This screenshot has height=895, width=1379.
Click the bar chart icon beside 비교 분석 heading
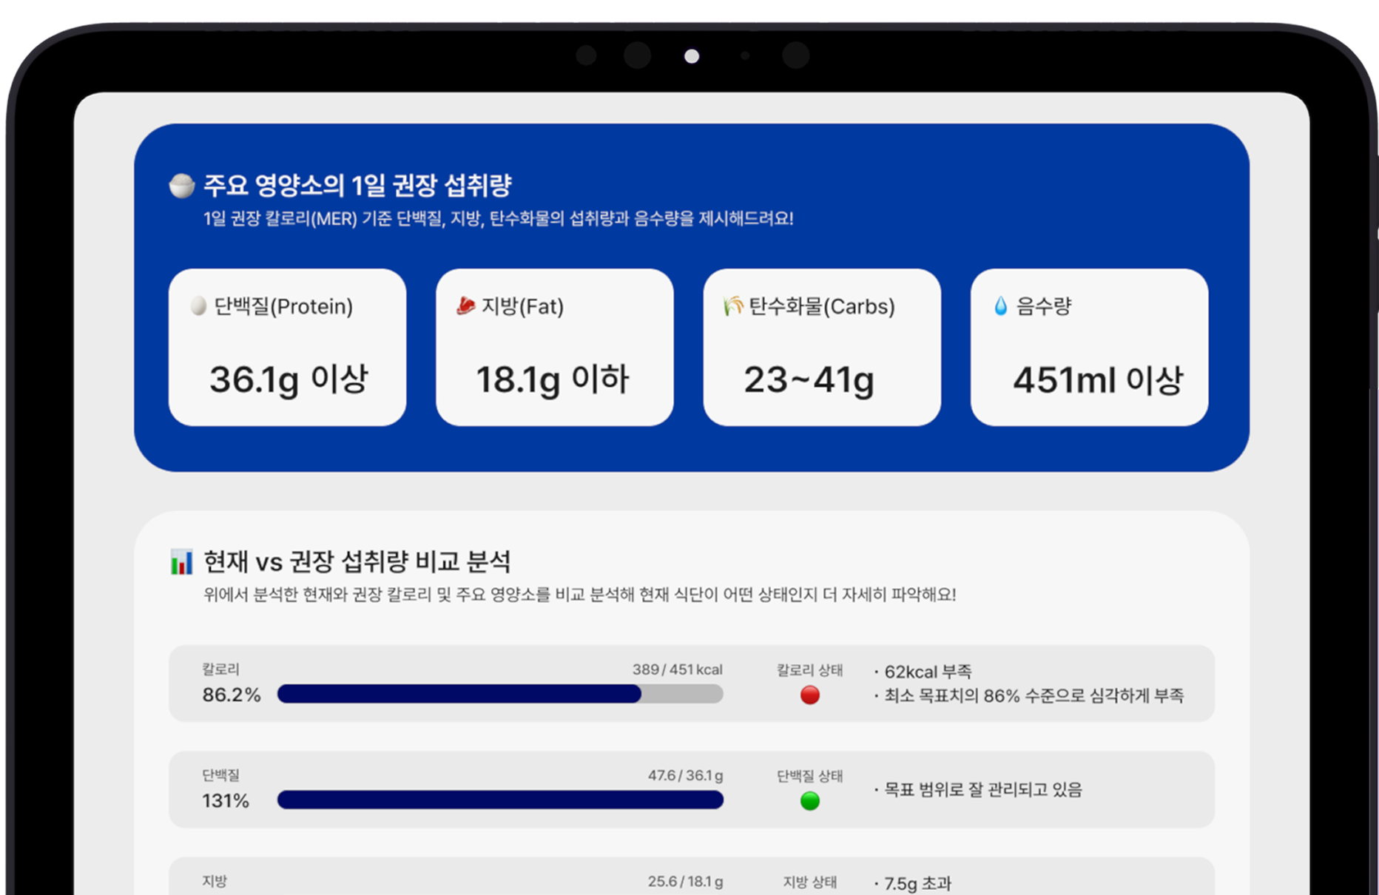pos(181,562)
